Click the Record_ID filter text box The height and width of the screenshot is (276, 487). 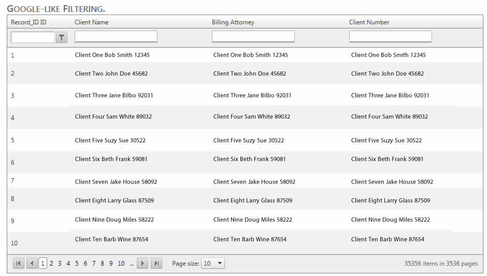pos(33,37)
